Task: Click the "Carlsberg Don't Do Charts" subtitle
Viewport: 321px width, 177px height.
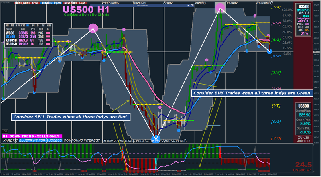Action: [86, 15]
